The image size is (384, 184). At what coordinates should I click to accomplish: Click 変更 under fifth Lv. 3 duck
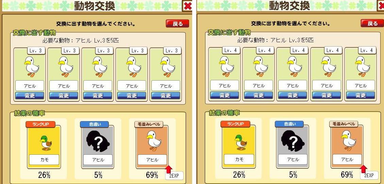(x=166, y=96)
